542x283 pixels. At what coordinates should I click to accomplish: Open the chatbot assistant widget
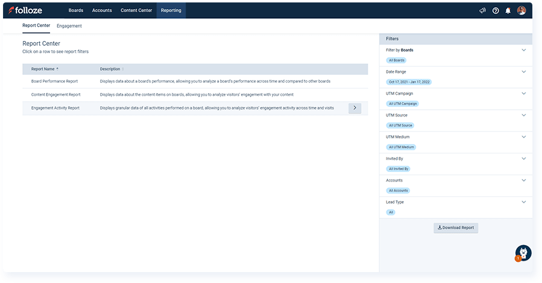coord(523,253)
